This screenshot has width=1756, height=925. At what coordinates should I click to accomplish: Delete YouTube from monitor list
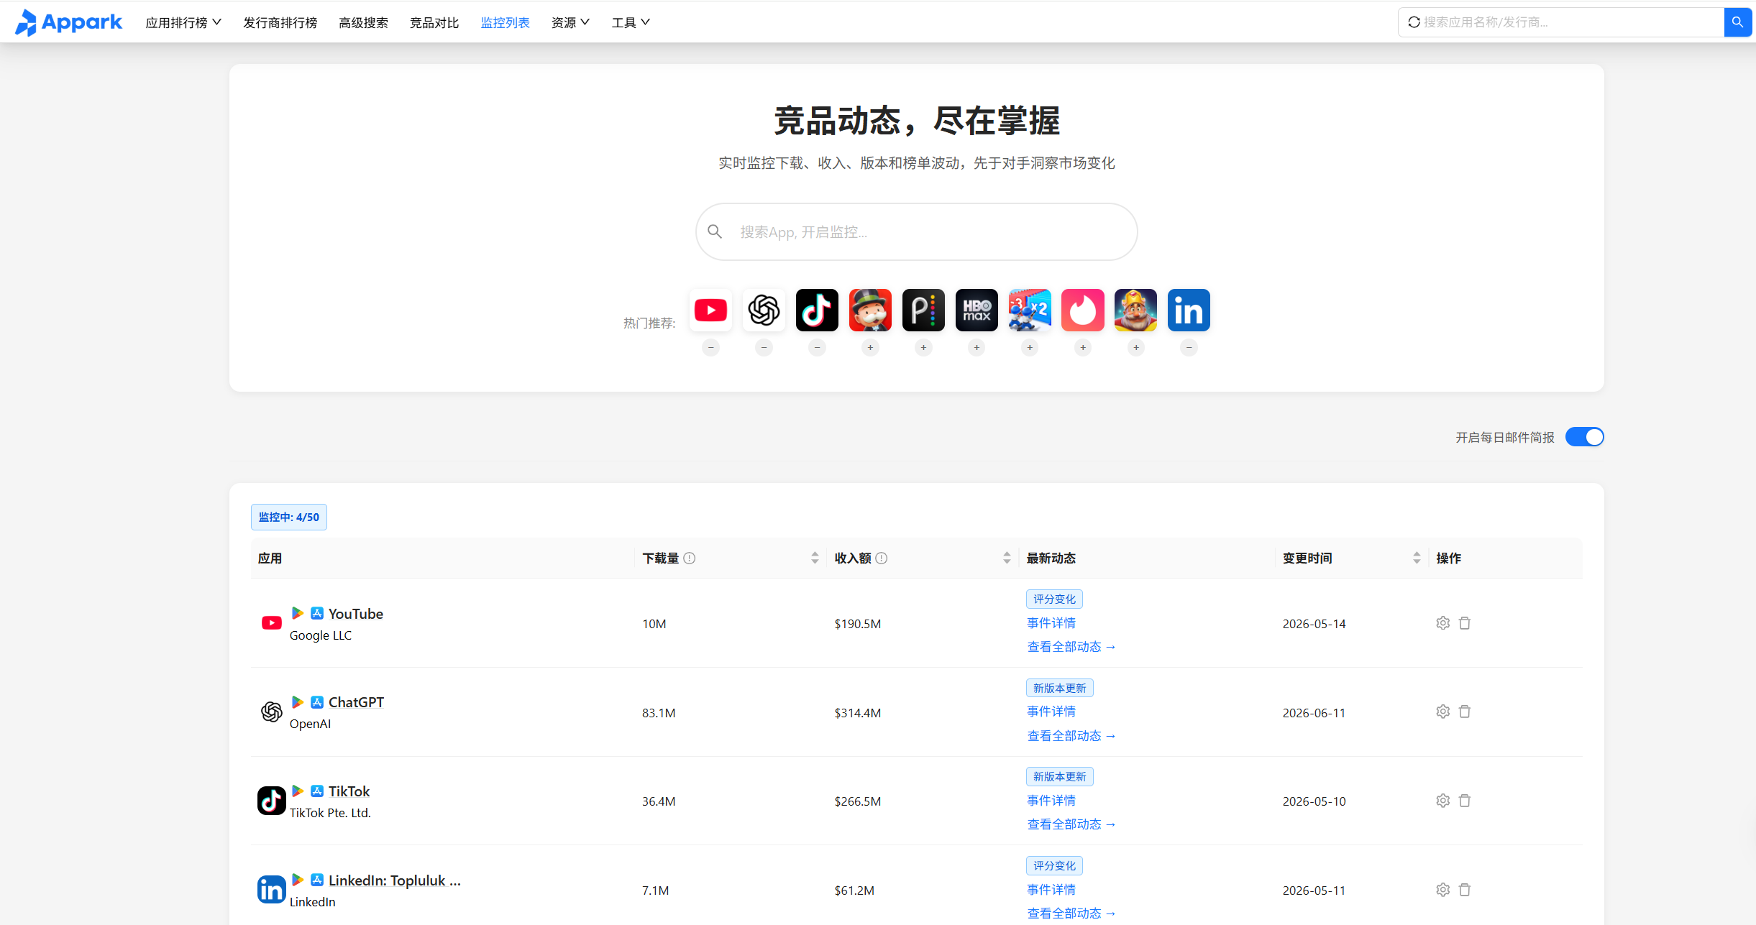[1465, 623]
